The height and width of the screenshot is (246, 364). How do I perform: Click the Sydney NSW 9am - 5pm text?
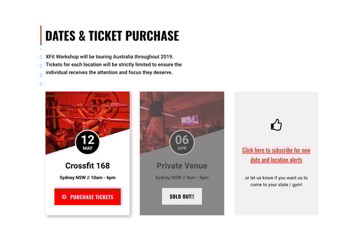click(182, 178)
